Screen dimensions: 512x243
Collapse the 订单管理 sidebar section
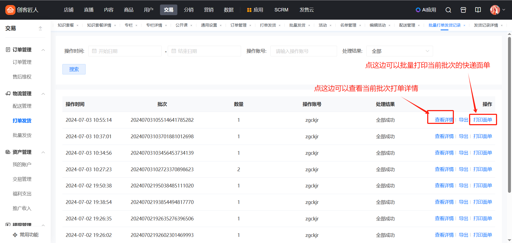(x=43, y=50)
